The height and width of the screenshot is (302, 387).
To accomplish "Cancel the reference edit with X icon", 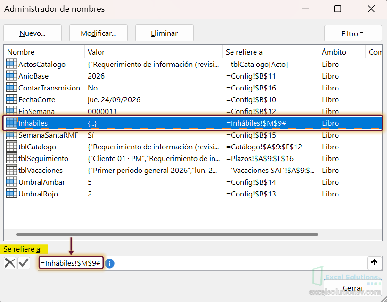I will [10, 263].
